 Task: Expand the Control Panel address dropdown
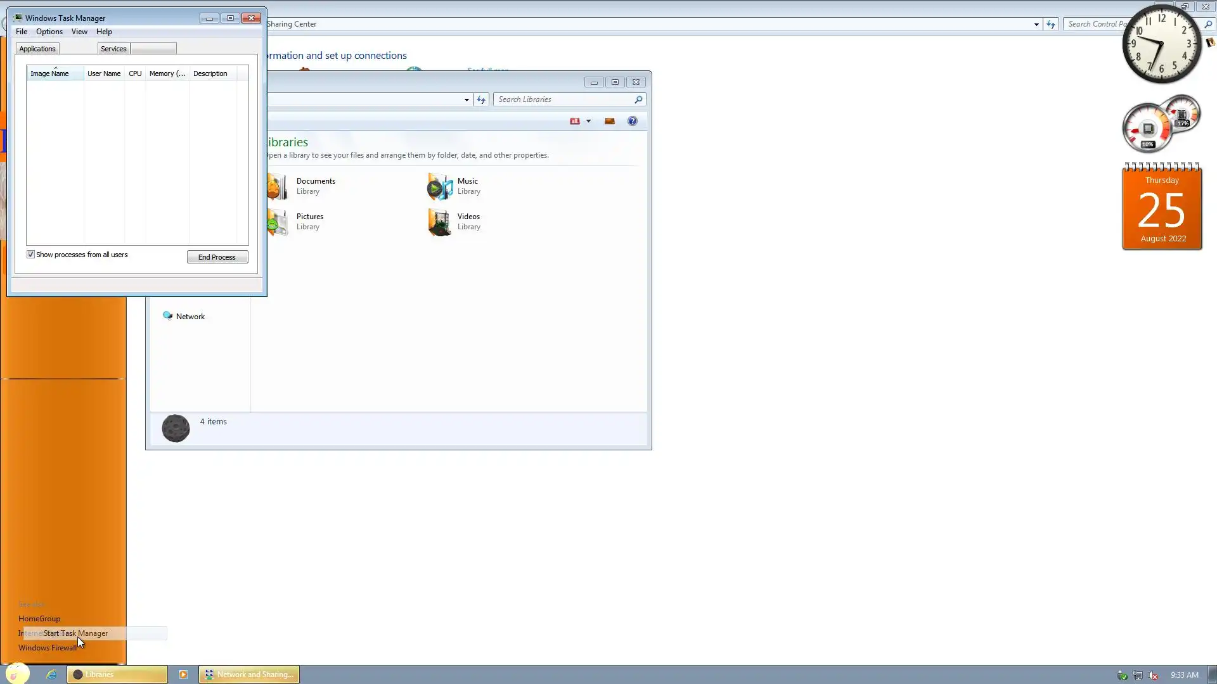pos(1036,24)
